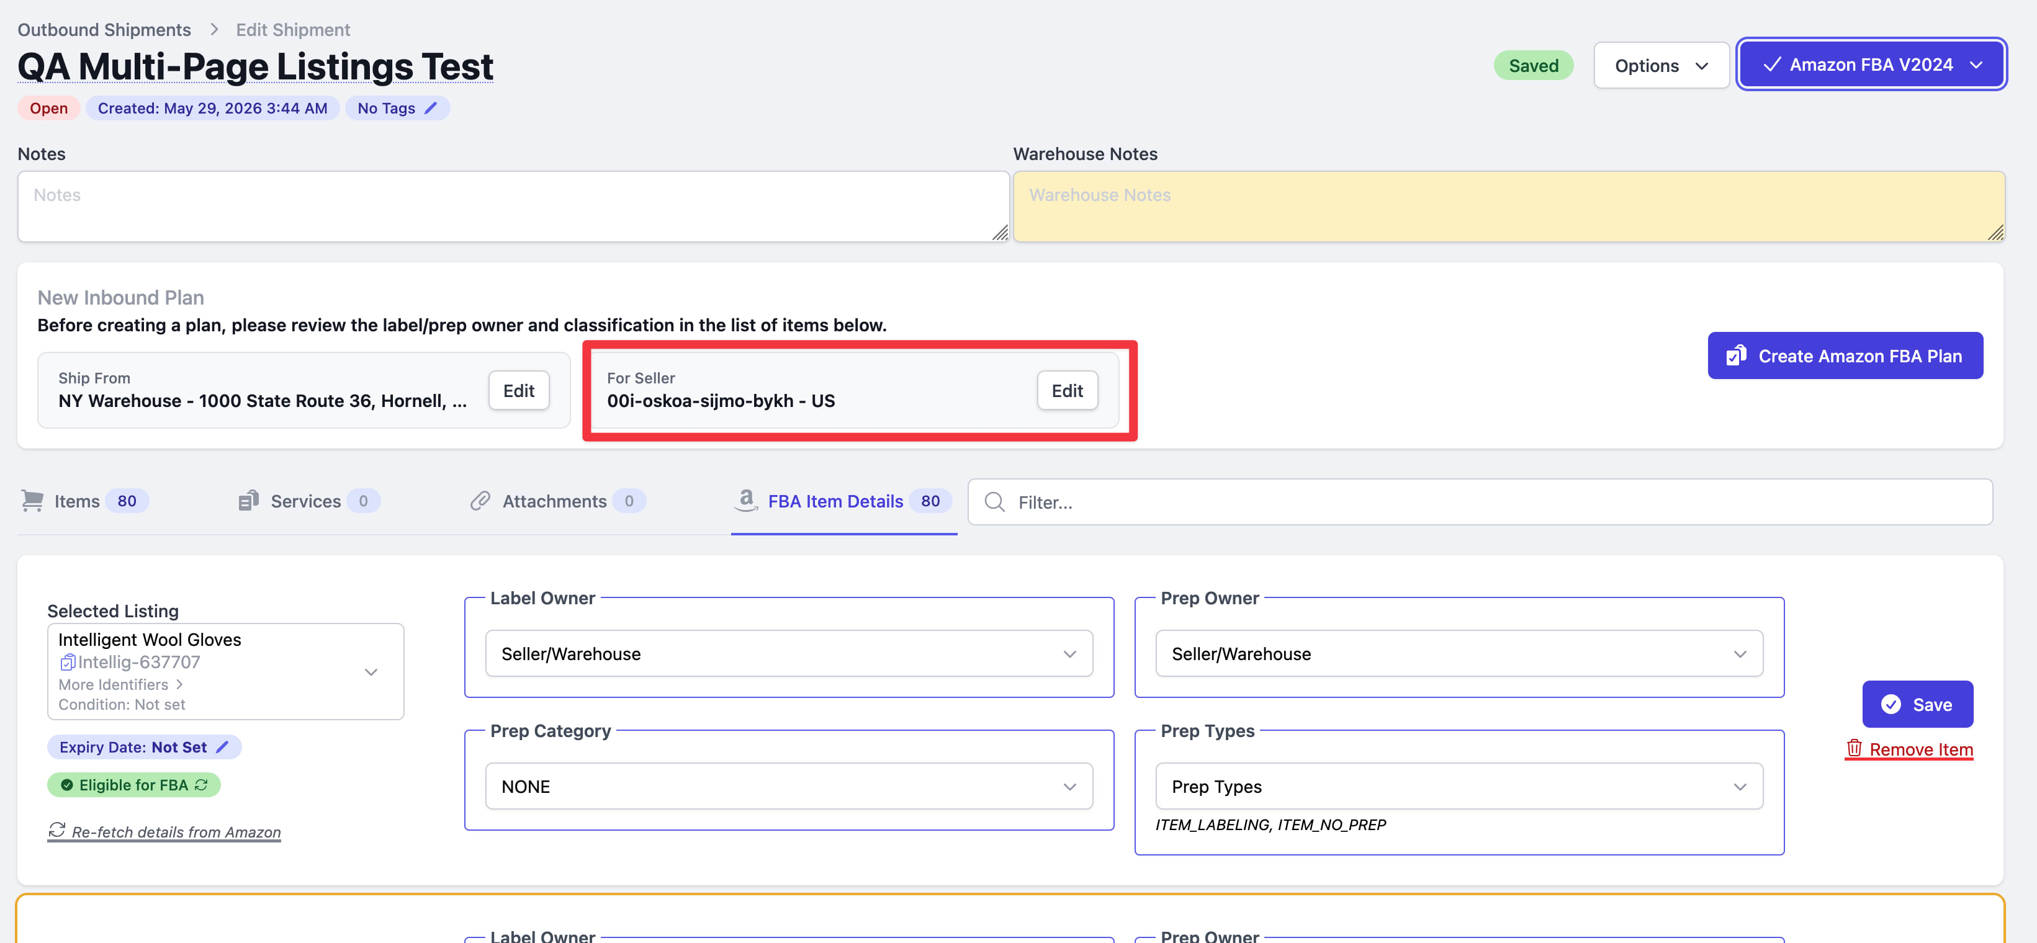This screenshot has width=2037, height=943.
Task: Click the refresh icon in Eligible for FBA badge
Action: click(202, 785)
